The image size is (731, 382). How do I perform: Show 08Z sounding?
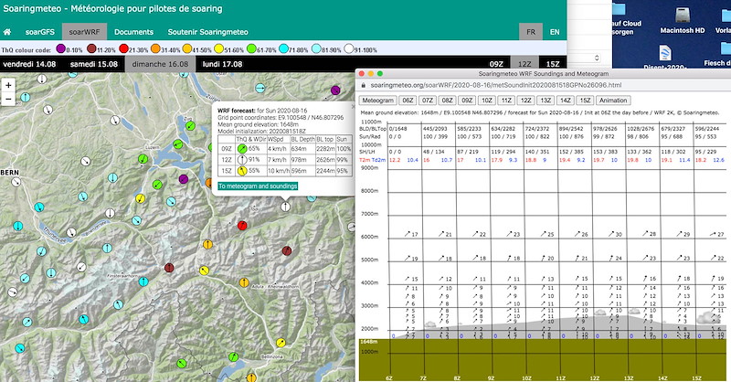coord(447,101)
